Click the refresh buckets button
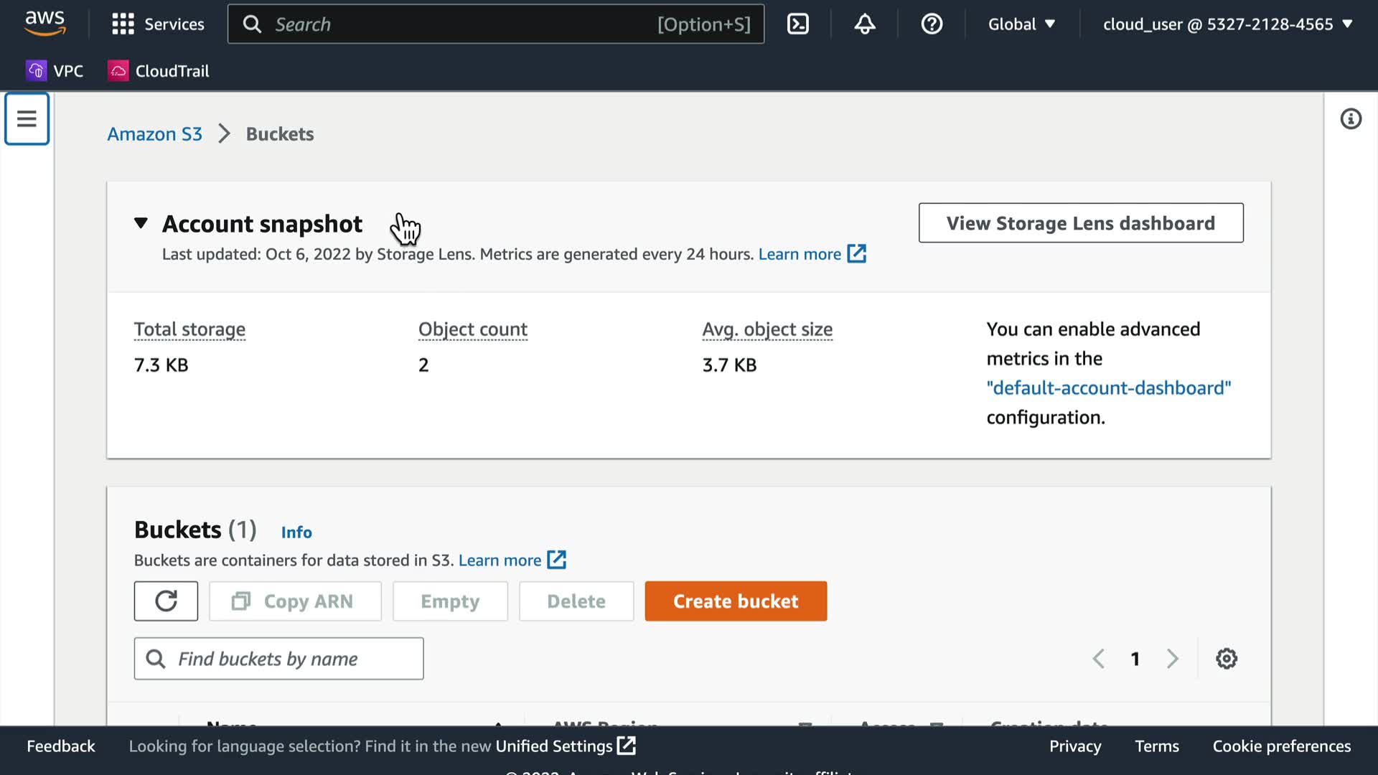This screenshot has height=775, width=1378. (166, 601)
